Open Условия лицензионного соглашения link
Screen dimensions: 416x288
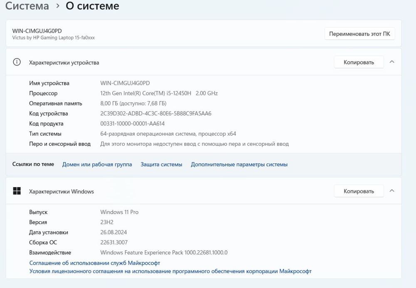pos(170,271)
